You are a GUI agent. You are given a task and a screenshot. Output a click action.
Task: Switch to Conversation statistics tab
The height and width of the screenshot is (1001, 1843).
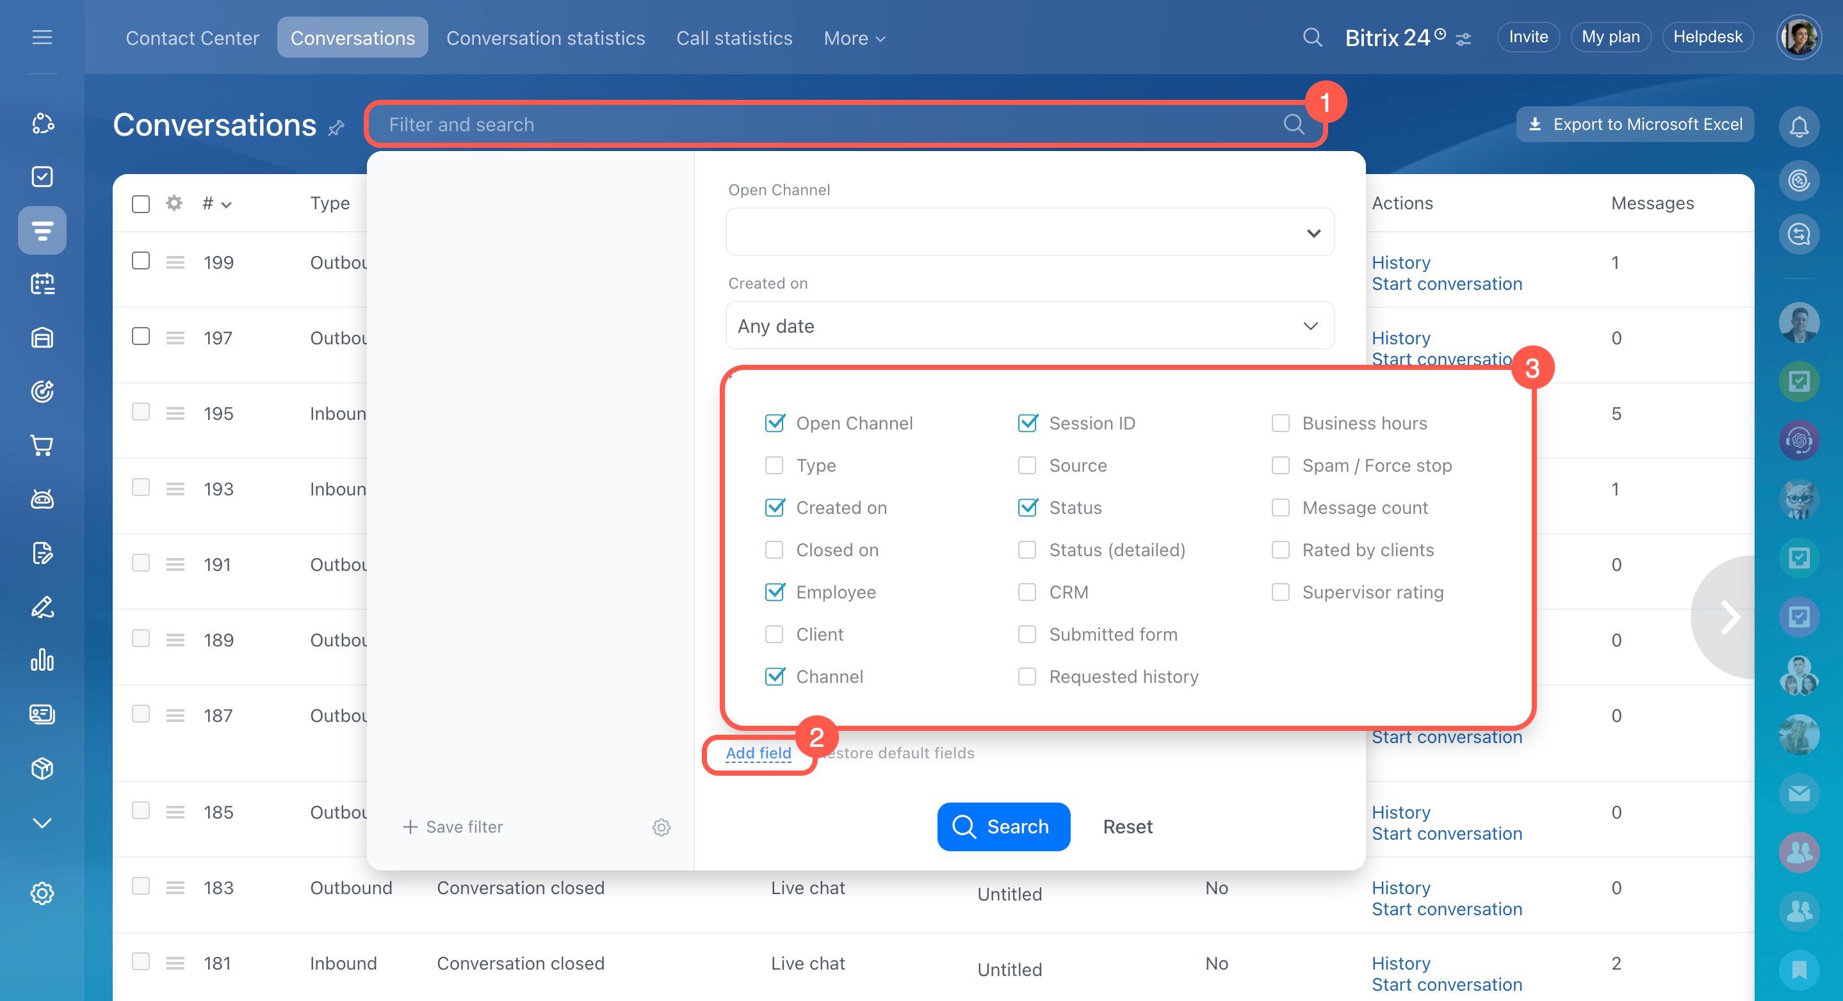[545, 38]
